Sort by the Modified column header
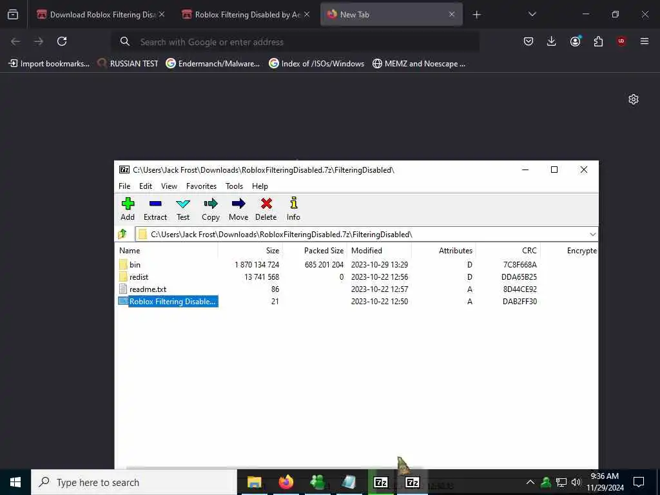Viewport: 660px width, 495px height. tap(379, 251)
